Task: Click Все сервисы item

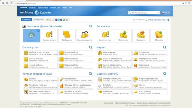Action: coord(150,92)
